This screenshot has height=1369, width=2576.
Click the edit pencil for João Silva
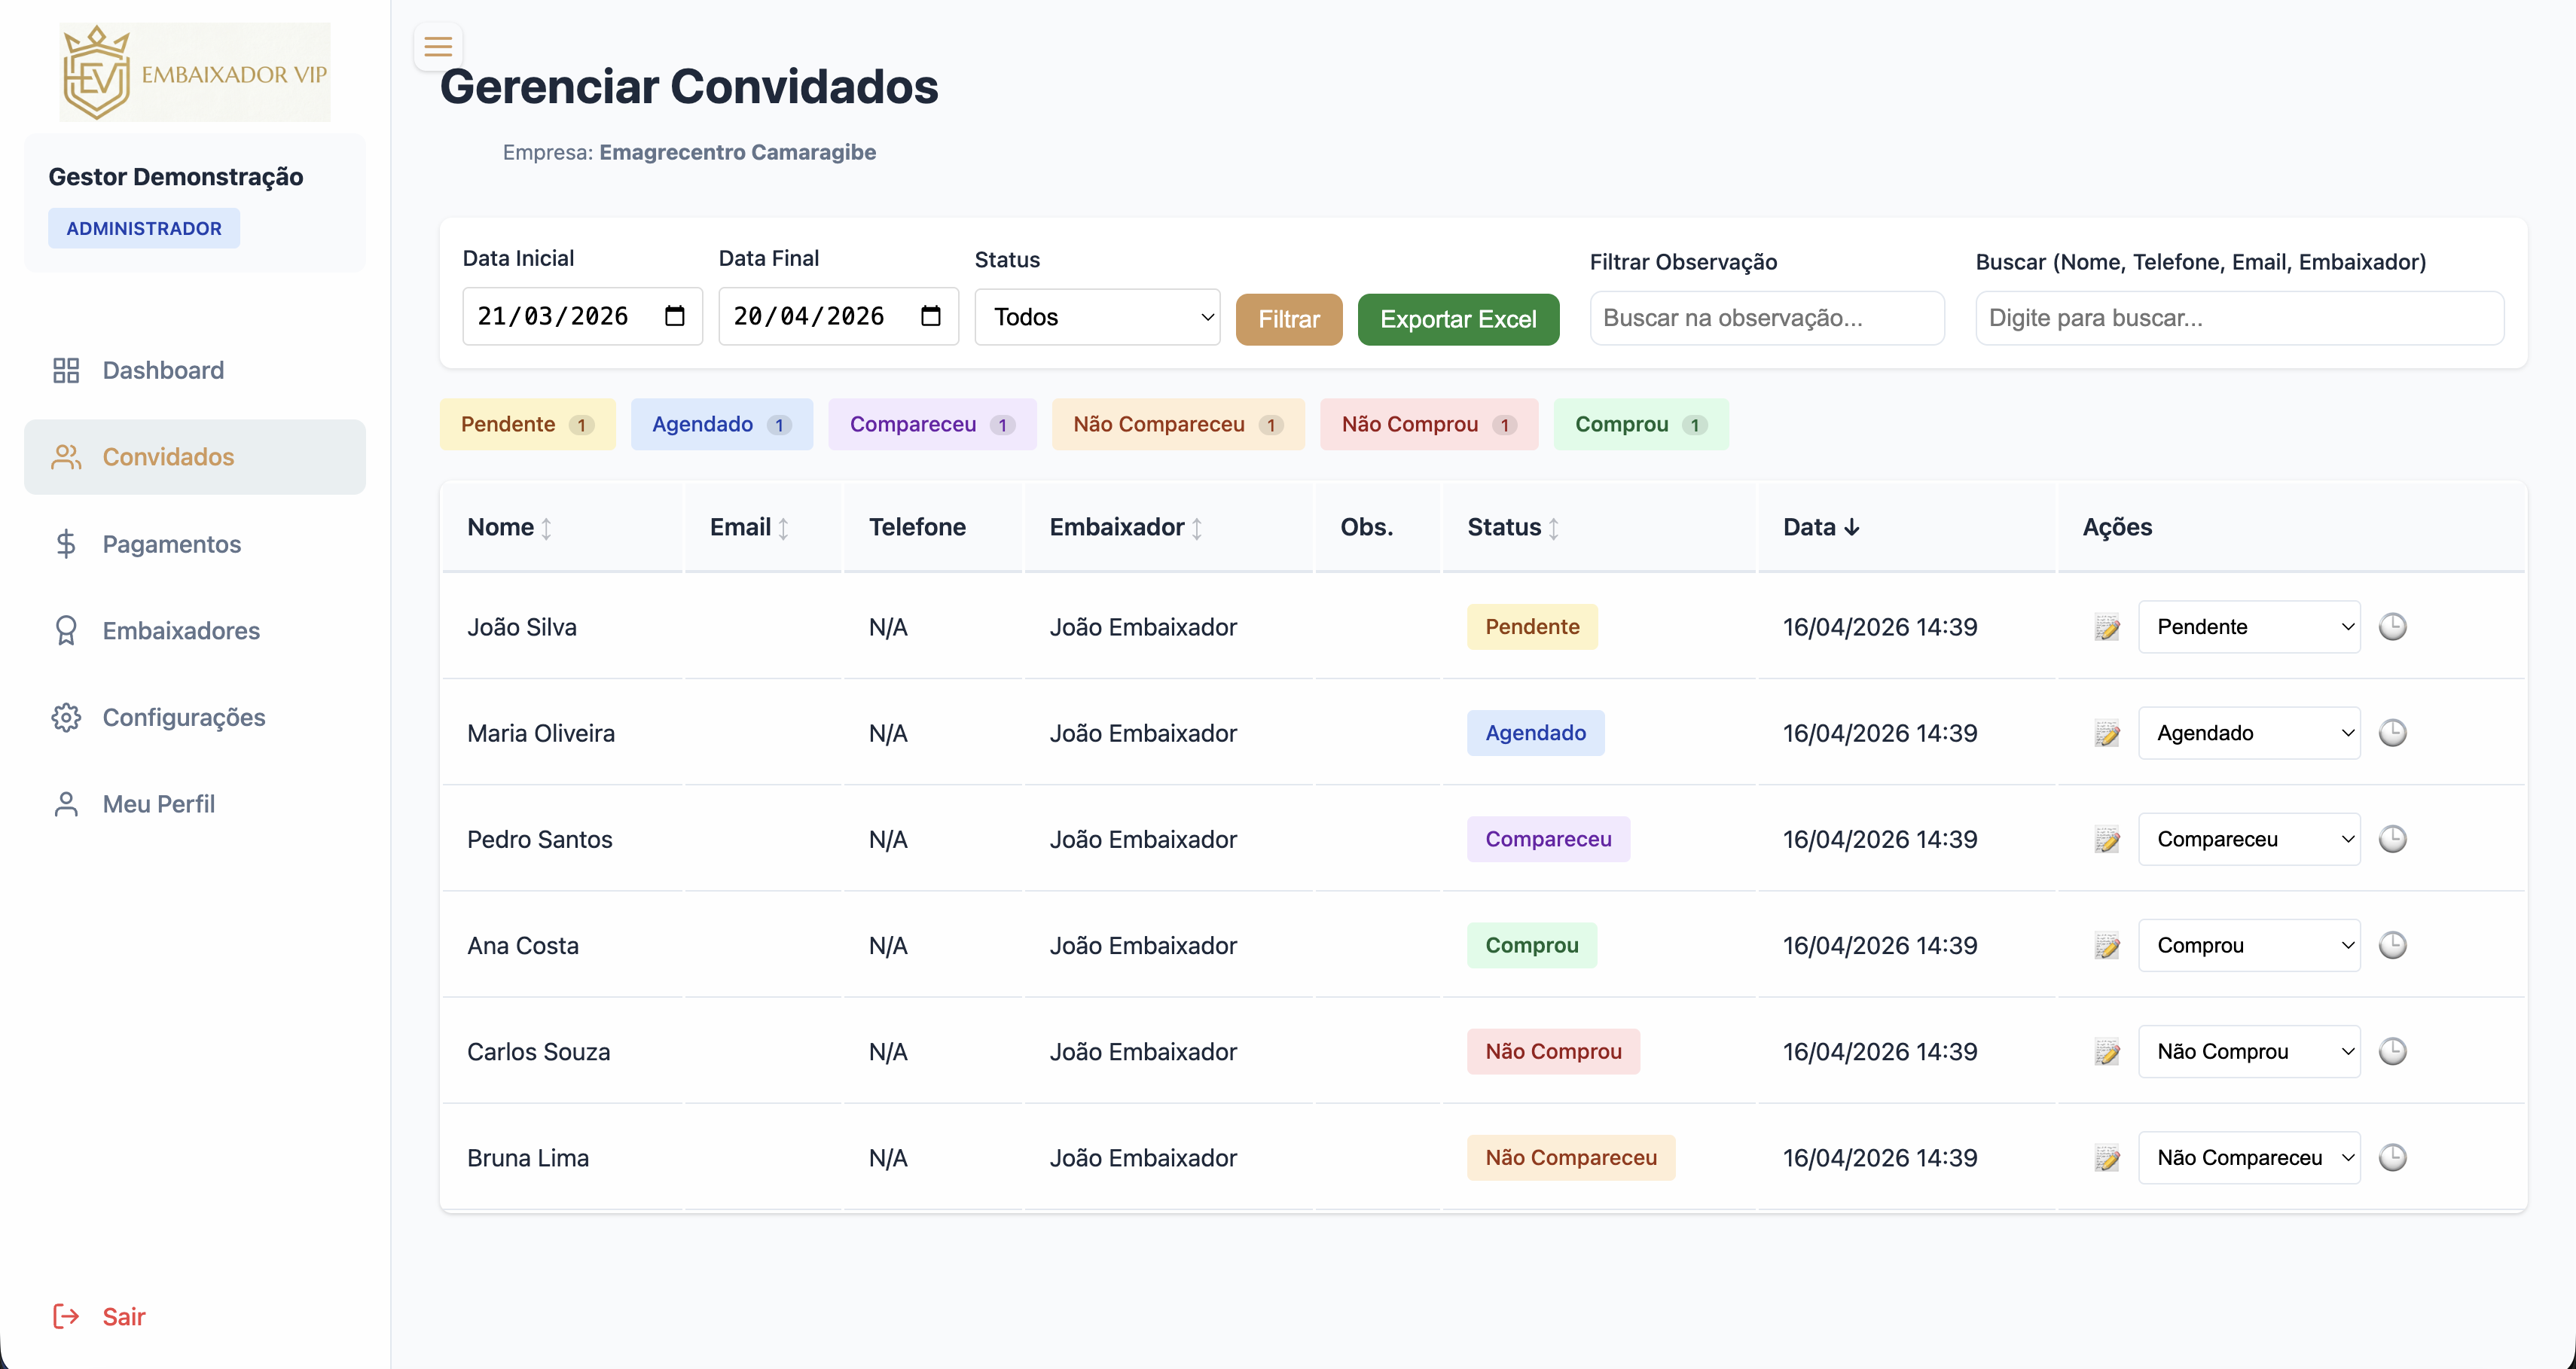coord(2107,627)
